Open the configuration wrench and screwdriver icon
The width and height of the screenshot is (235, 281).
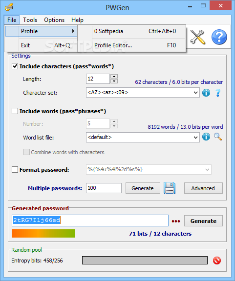coord(198,37)
